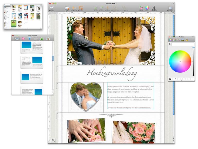Toggle the Abstände spacing guides icon
The height and width of the screenshot is (149, 198).
click(x=74, y=8)
